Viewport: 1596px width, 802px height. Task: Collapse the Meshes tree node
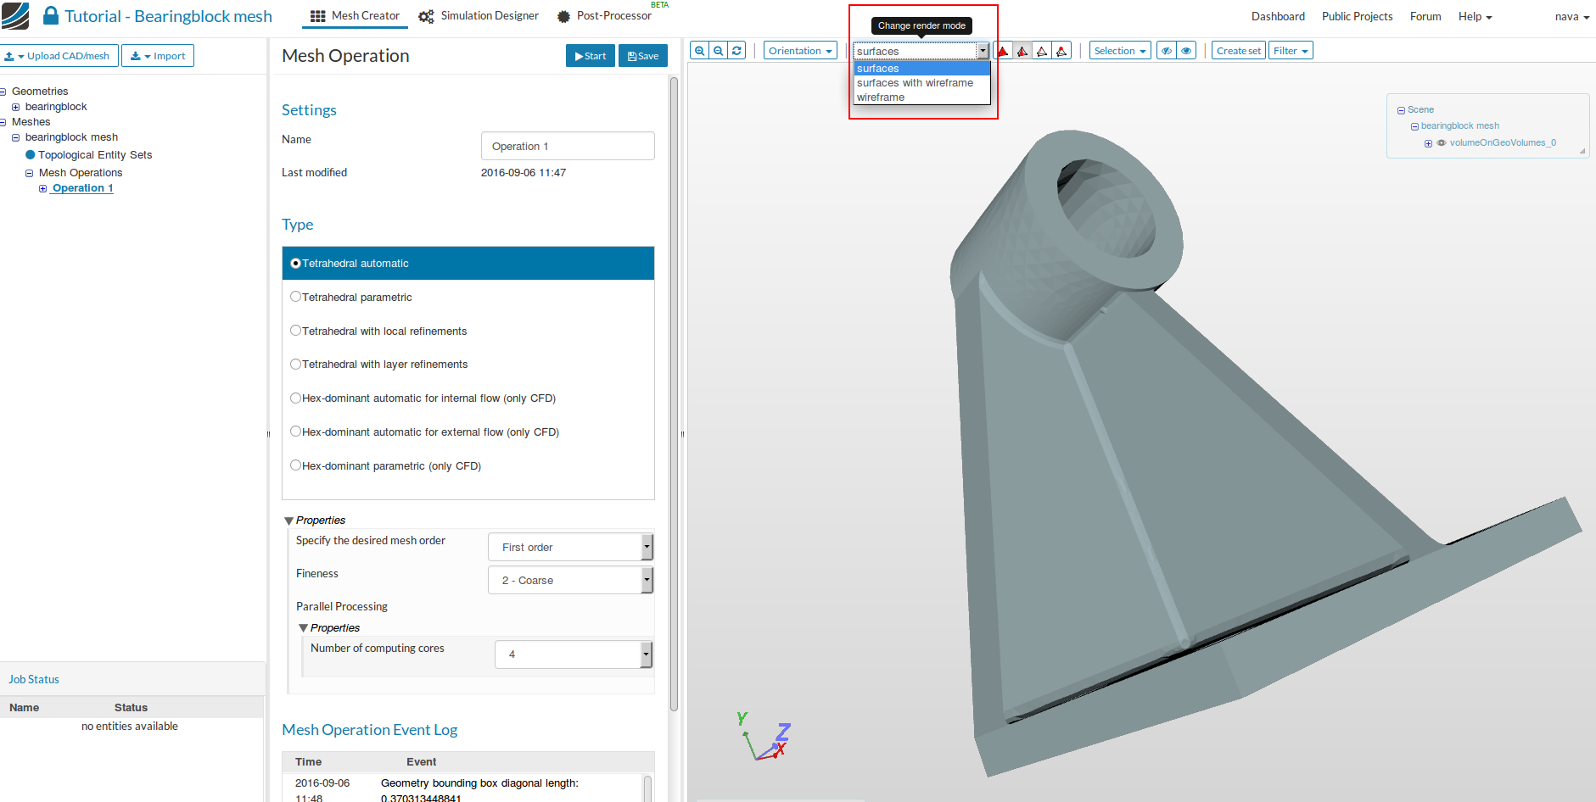tap(3, 122)
